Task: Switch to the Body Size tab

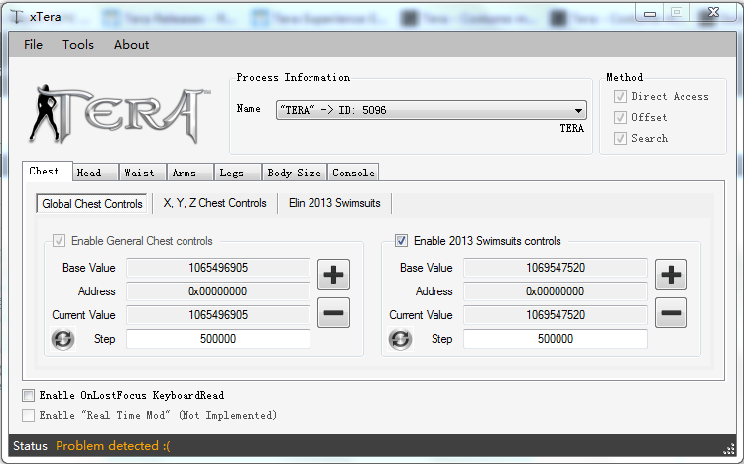Action: 294,173
